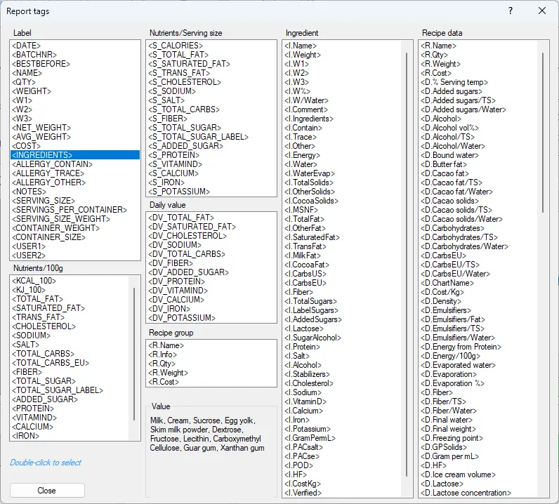Select <R.Info> in Recipe group list
559x504 pixels.
coord(162,354)
